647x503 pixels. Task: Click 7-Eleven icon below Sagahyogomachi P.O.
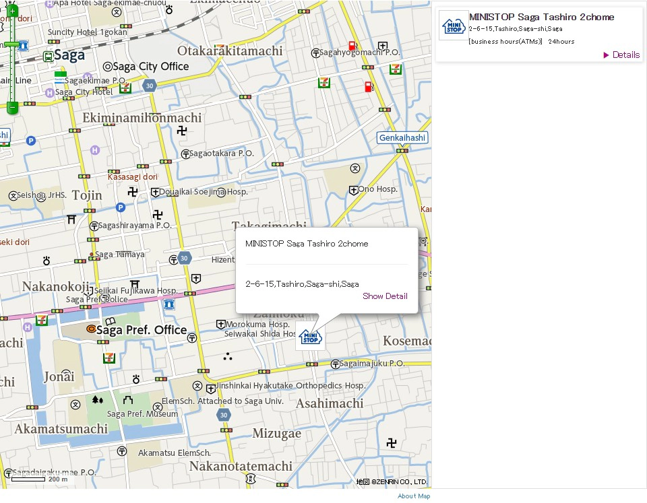click(324, 82)
